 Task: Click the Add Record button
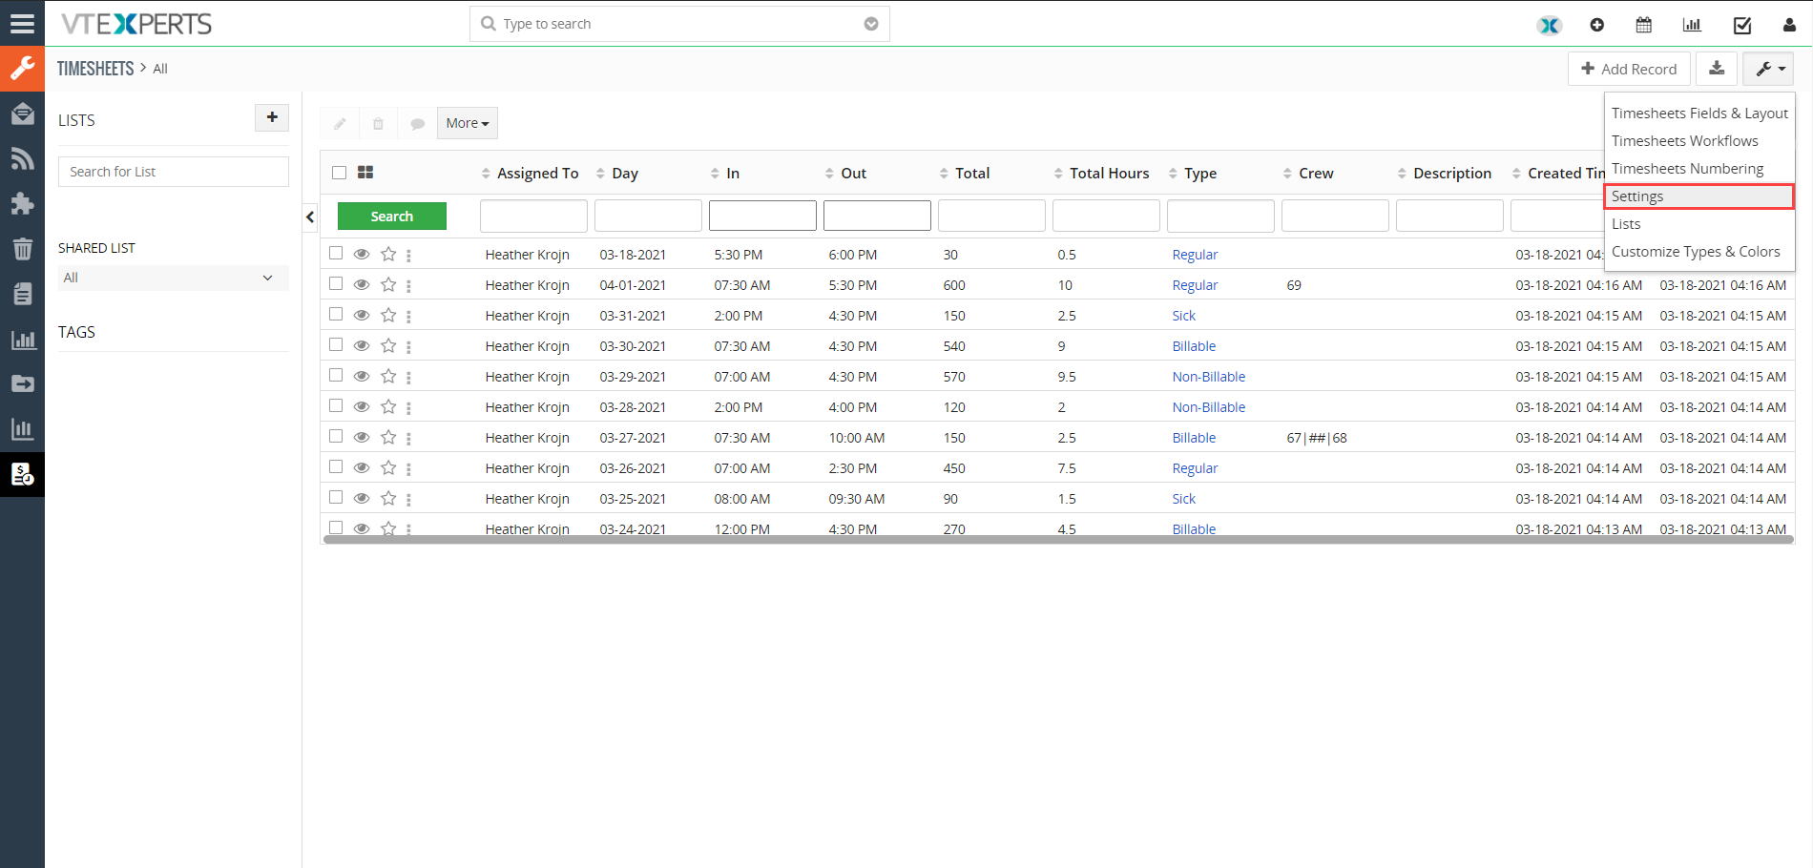pyautogui.click(x=1629, y=69)
